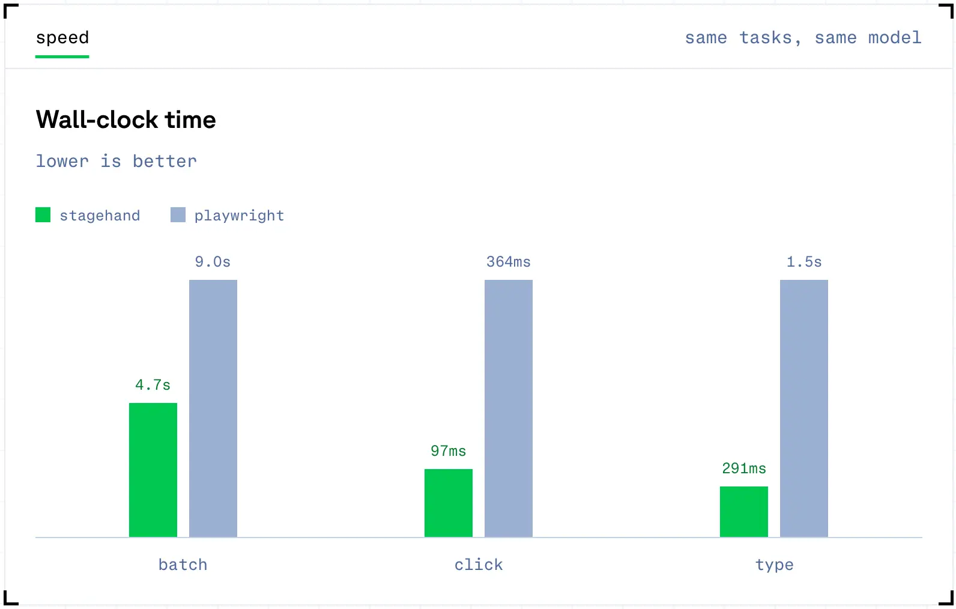This screenshot has height=609, width=956.
Task: Click the green stagehand legend swatch
Action: pos(43,215)
